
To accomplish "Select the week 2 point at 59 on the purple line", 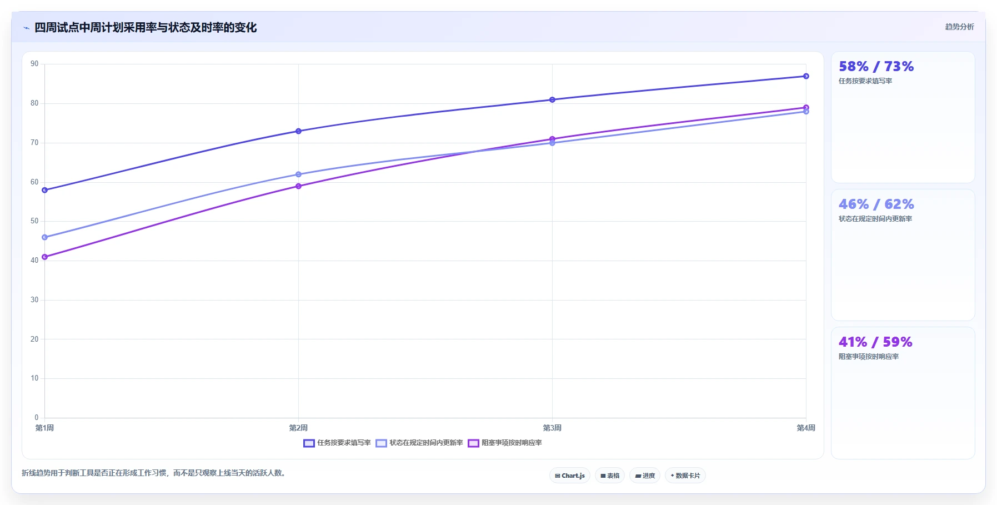I will click(298, 186).
